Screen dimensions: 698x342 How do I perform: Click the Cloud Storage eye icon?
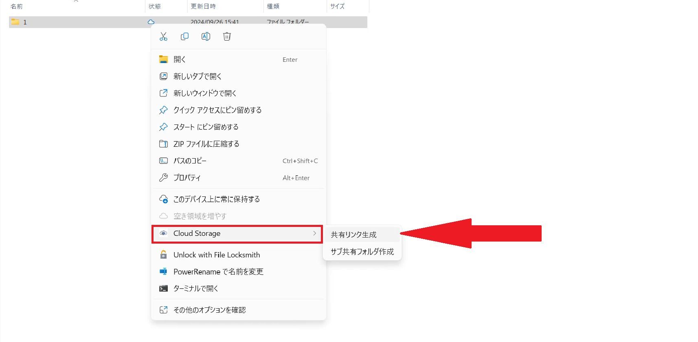(163, 233)
